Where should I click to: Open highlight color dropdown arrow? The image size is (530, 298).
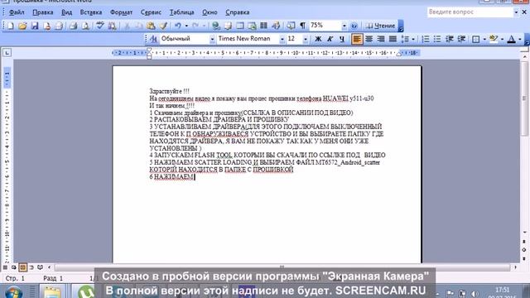[x=502, y=39]
